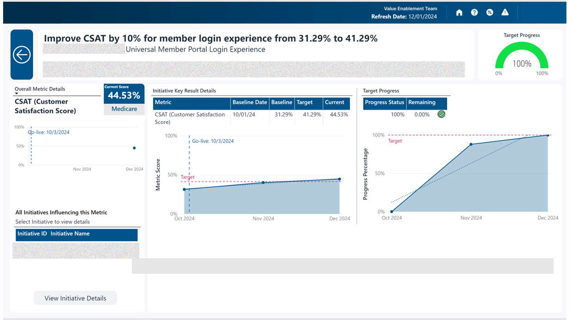Select the percent badge icon in the header
The image size is (570, 320).
click(x=489, y=12)
